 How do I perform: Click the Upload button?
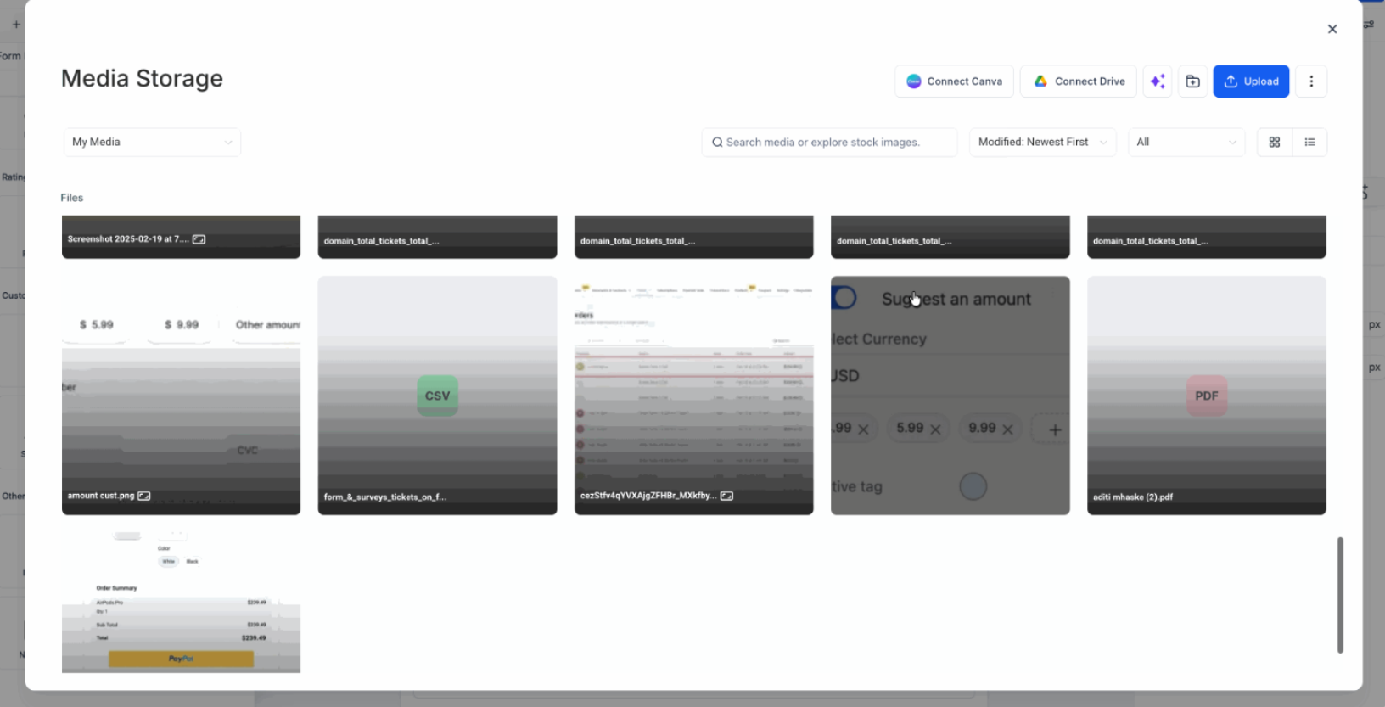tap(1251, 81)
